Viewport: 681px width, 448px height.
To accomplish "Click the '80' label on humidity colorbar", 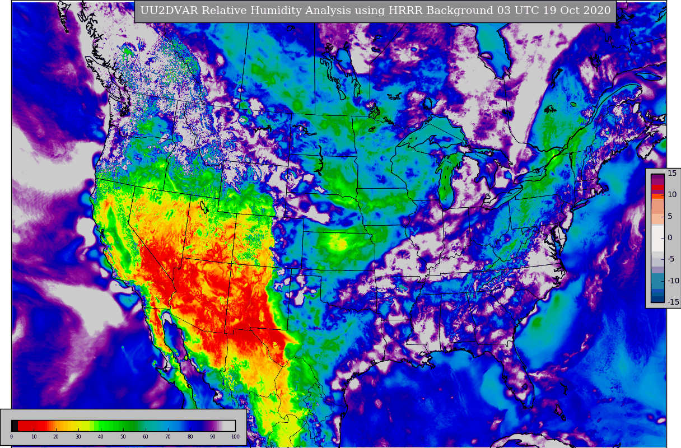I will point(190,437).
